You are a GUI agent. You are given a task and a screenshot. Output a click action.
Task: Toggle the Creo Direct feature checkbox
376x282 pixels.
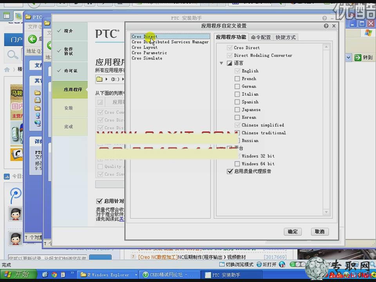[x=230, y=48]
